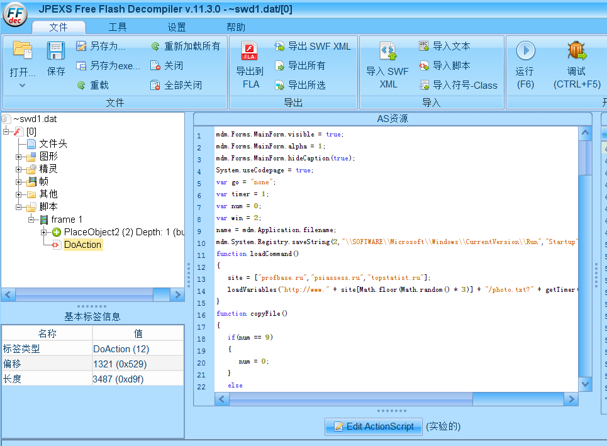The height and width of the screenshot is (446, 607).
Task: Save the file using the 保存 icon
Action: pyautogui.click(x=56, y=51)
